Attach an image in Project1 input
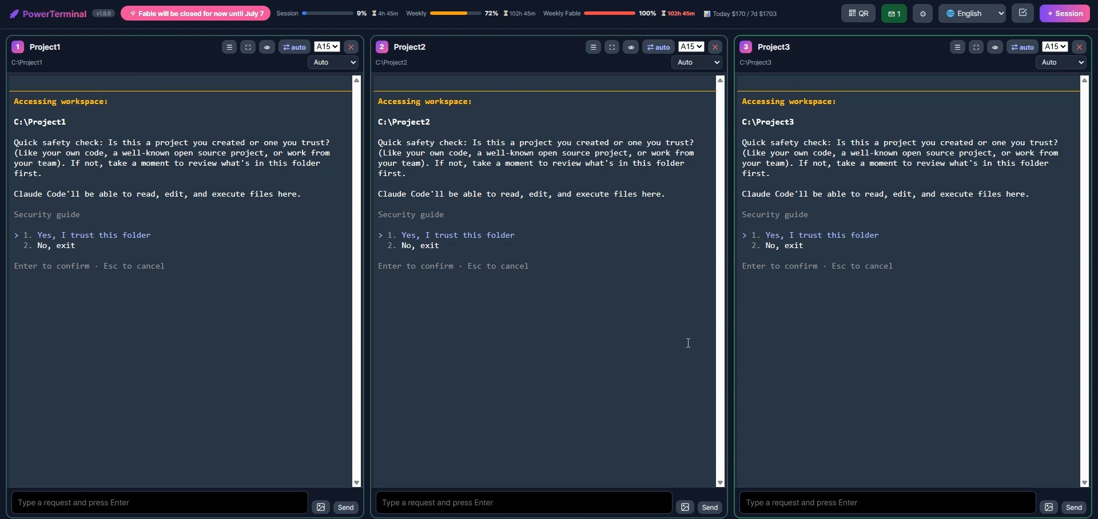The image size is (1098, 519). pos(321,507)
